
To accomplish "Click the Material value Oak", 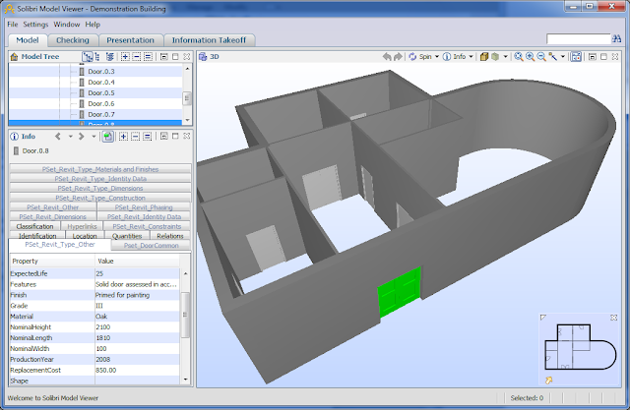I will point(101,317).
